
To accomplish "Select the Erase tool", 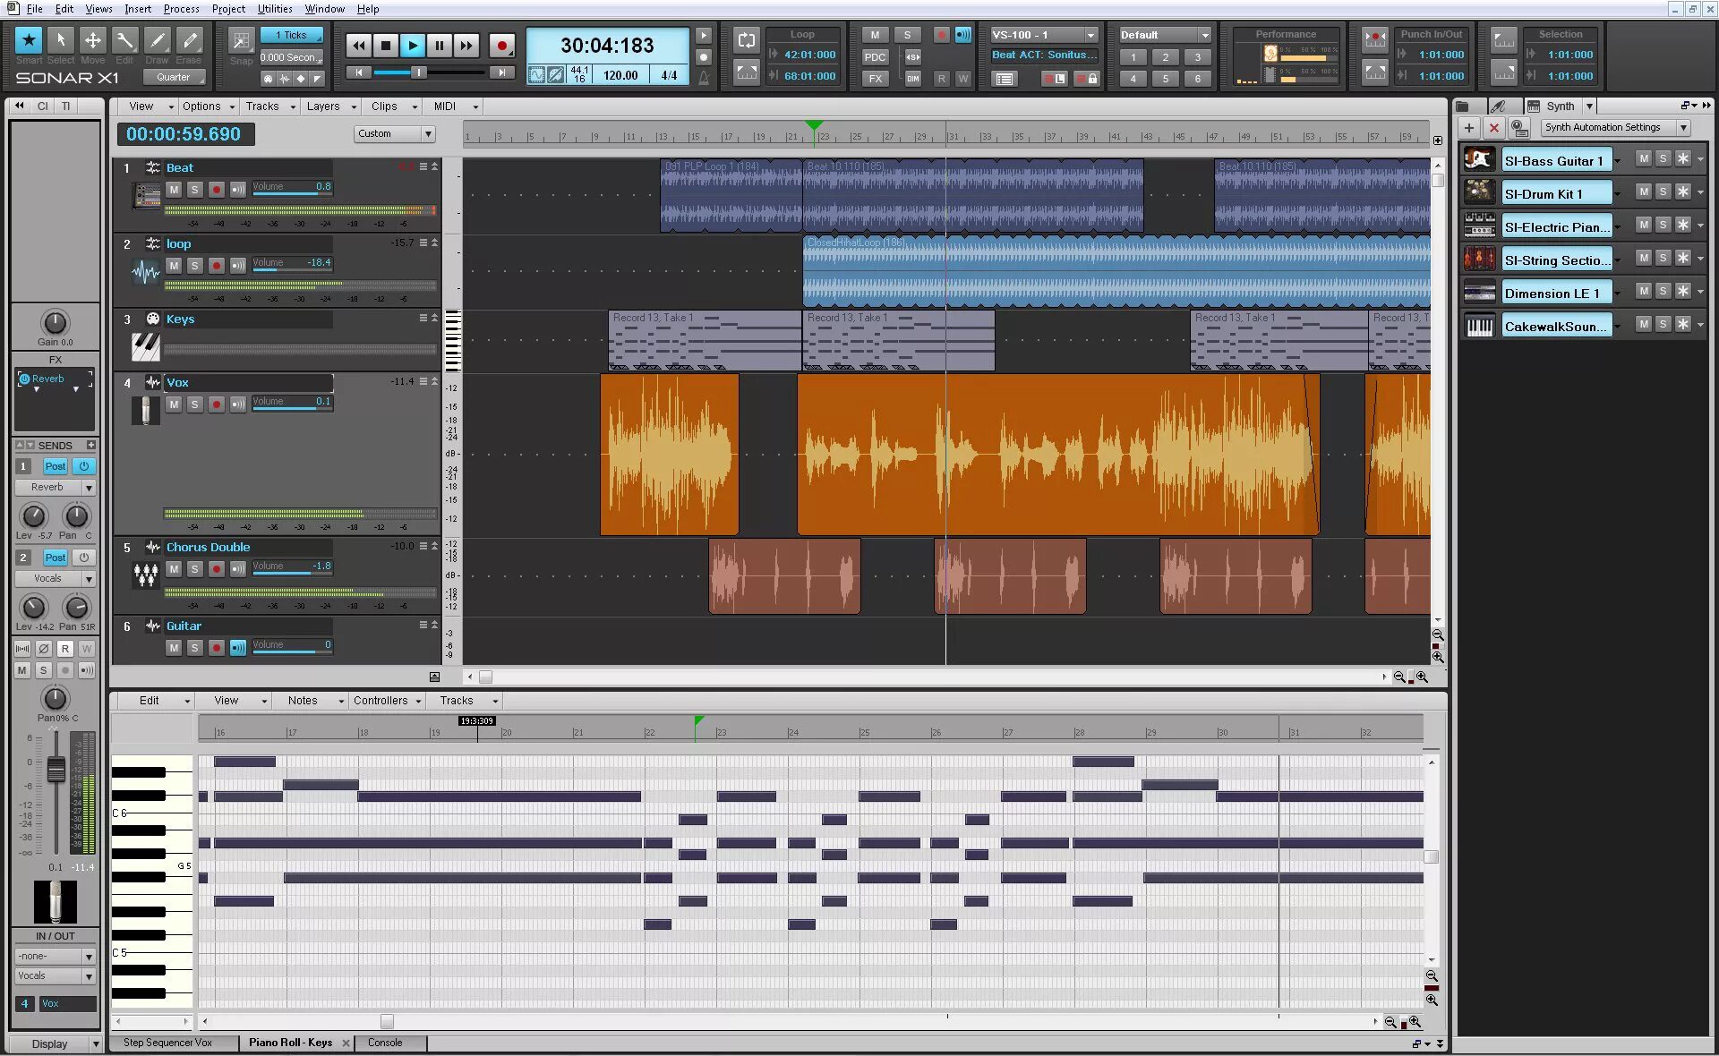I will pyautogui.click(x=189, y=40).
